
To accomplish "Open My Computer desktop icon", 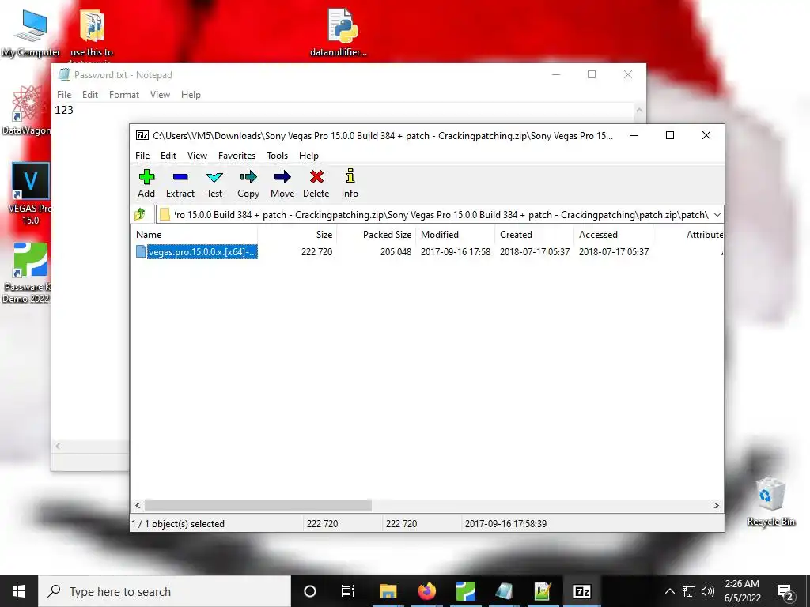I will coord(31,33).
